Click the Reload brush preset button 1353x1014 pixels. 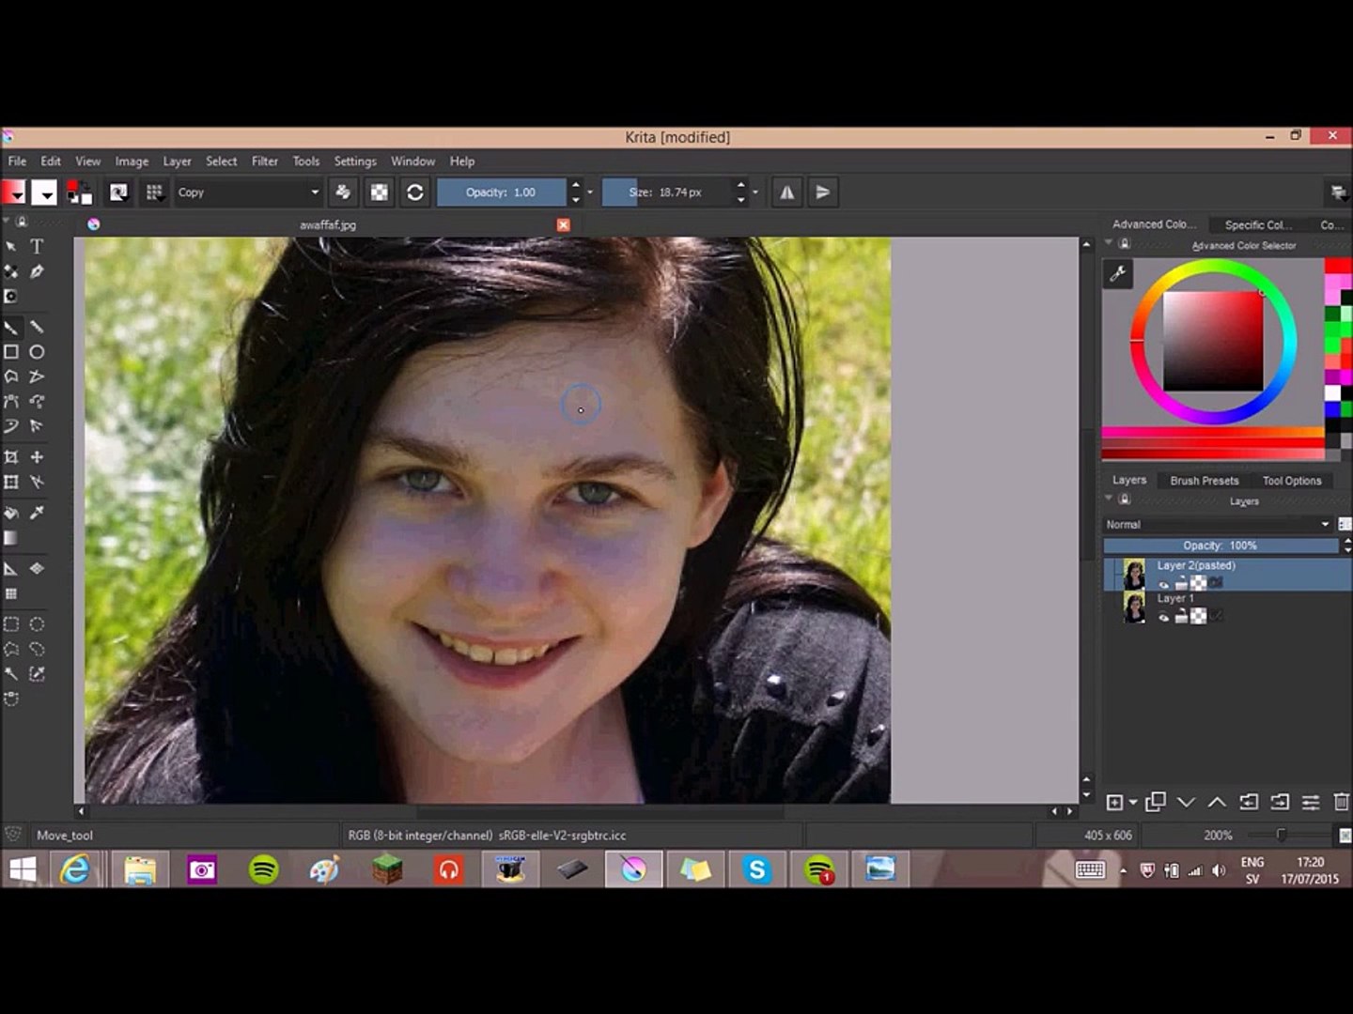tap(414, 192)
